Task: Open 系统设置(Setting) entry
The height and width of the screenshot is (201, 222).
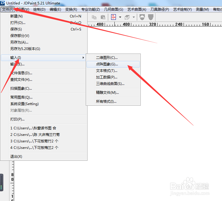Action: coord(44,104)
